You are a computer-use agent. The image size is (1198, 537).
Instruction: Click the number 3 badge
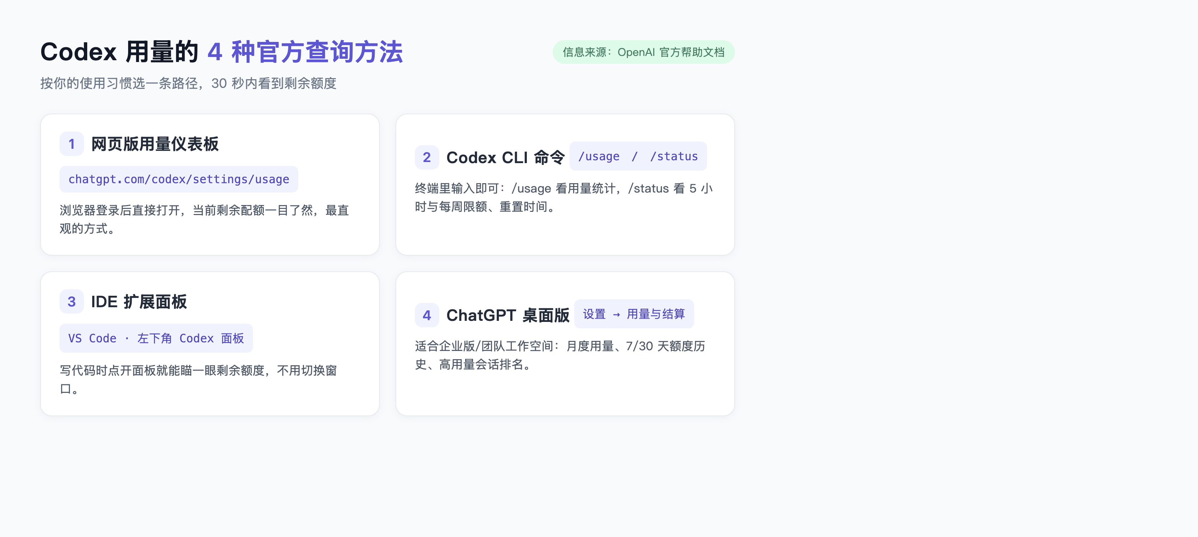click(72, 302)
